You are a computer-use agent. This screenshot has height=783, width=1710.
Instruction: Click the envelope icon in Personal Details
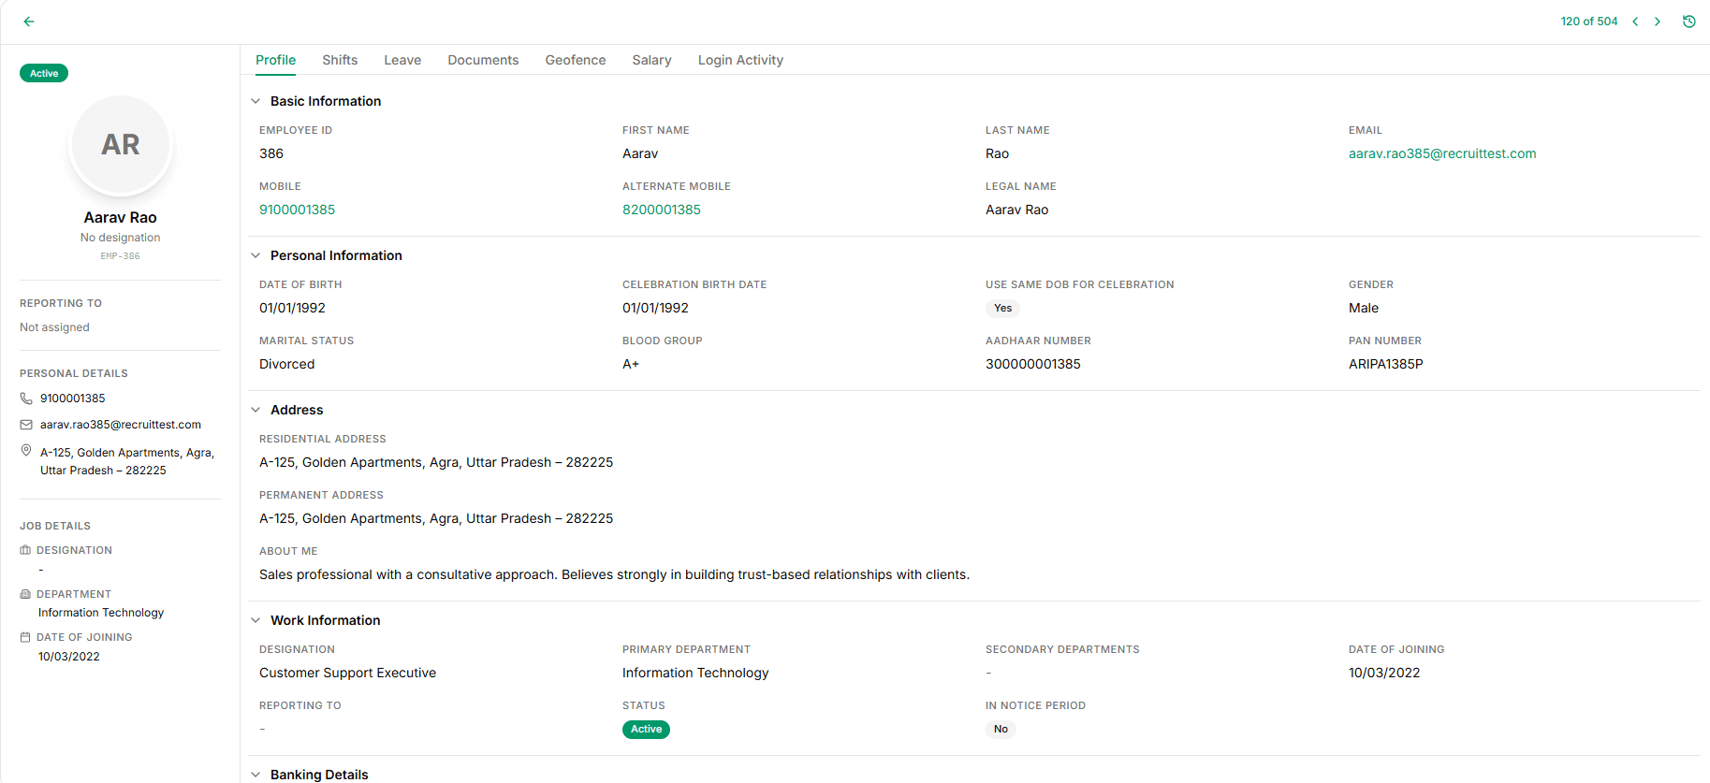tap(26, 425)
